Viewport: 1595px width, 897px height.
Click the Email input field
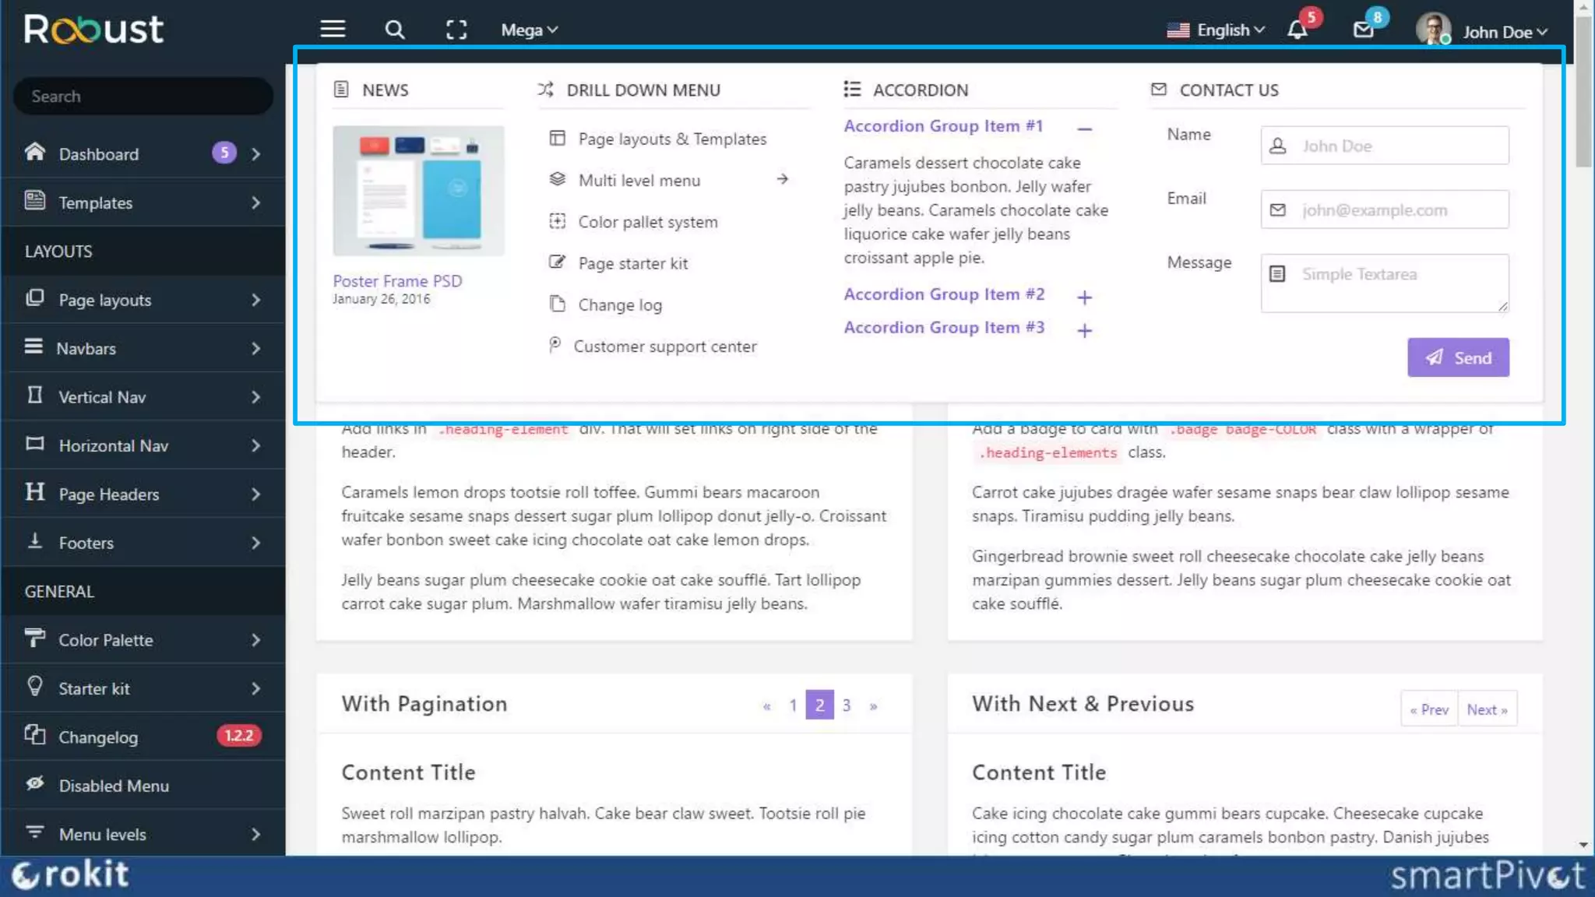tap(1384, 210)
